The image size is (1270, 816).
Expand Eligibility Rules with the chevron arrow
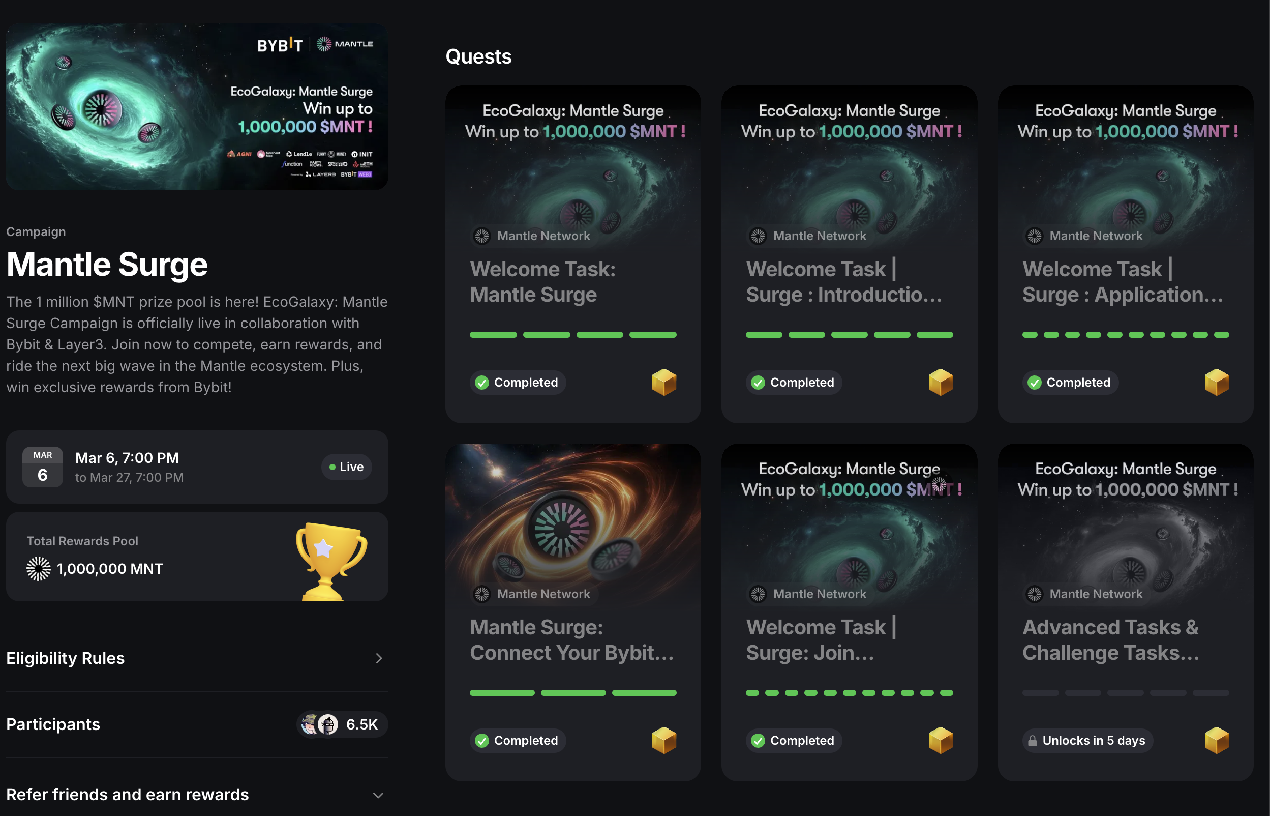click(379, 658)
